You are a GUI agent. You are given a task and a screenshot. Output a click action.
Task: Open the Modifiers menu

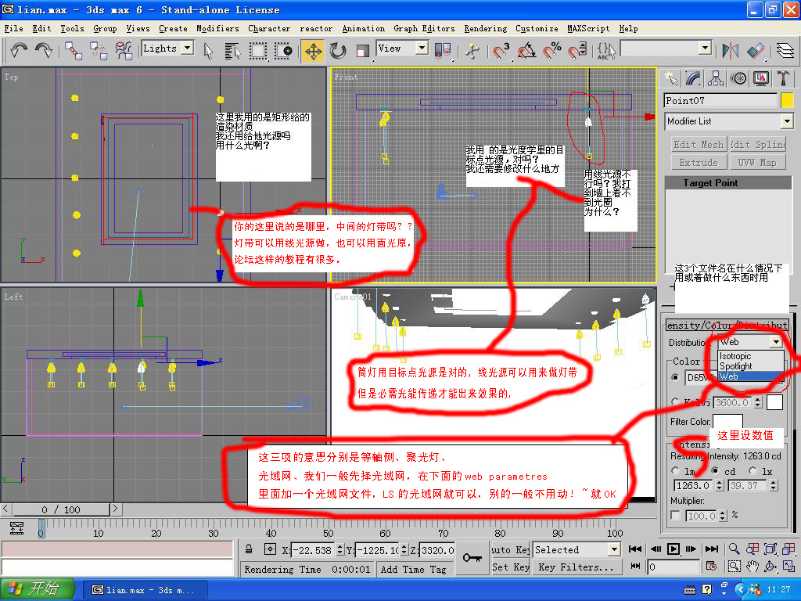coord(217,29)
